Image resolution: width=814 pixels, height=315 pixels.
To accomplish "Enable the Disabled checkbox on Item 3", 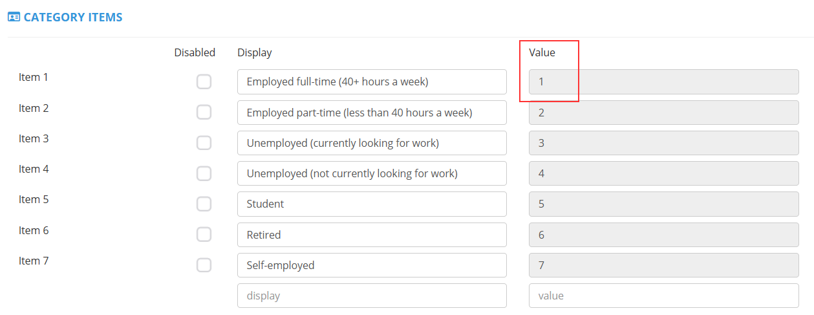I will (x=204, y=143).
